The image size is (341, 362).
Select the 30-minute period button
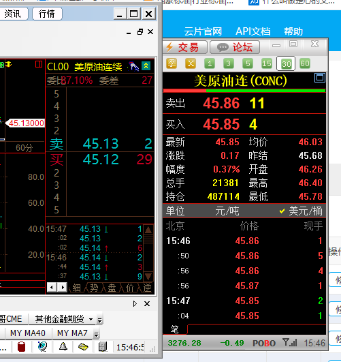286,63
